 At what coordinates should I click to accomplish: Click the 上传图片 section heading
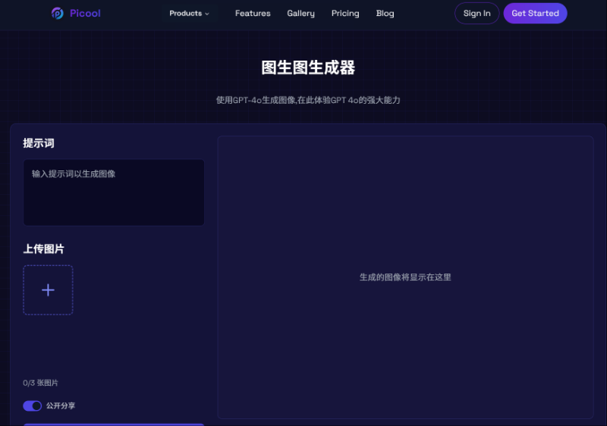[x=44, y=249]
